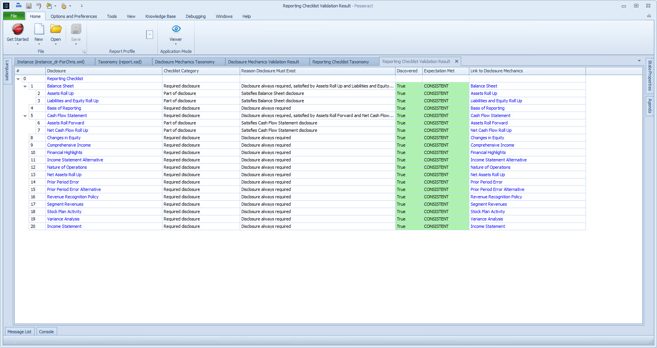The width and height of the screenshot is (657, 348).
Task: Collapse the ribbon with the chevron
Action: [649, 16]
